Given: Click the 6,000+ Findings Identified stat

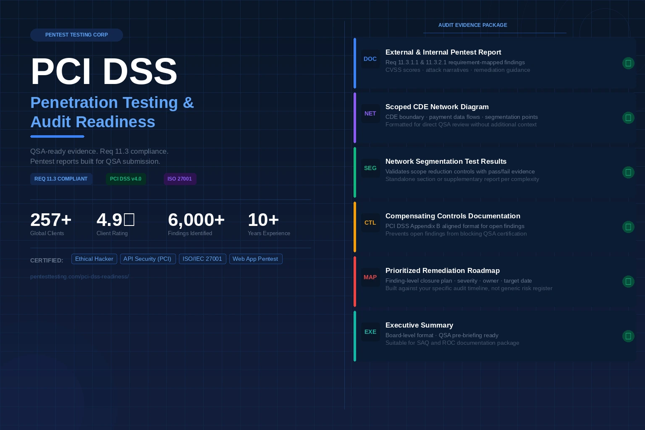Looking at the screenshot, I should (196, 224).
